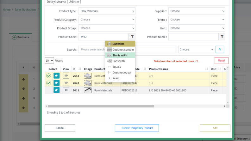Click blue select arrow for row 2011
Image resolution: width=251 pixels, height=141 pixels.
(56, 90)
